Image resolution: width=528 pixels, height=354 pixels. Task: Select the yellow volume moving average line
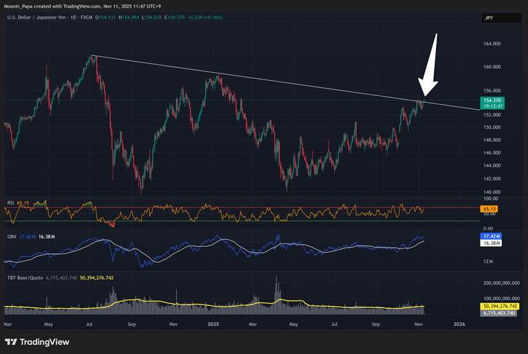tap(206, 305)
